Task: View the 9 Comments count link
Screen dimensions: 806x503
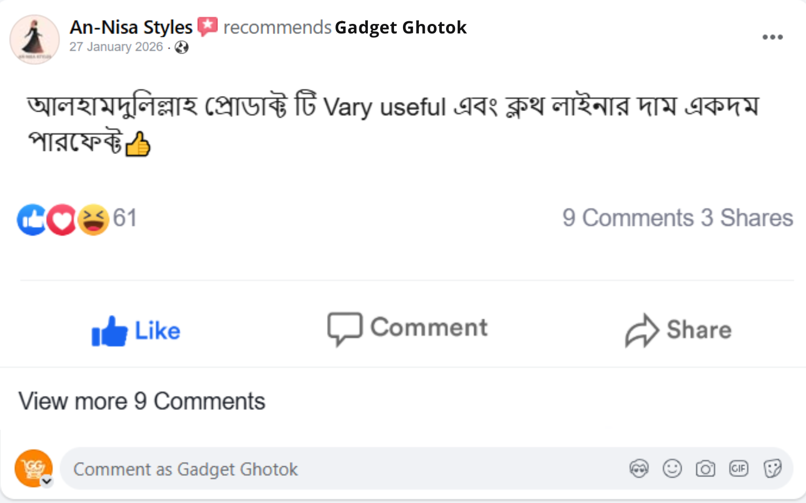Action: point(627,218)
